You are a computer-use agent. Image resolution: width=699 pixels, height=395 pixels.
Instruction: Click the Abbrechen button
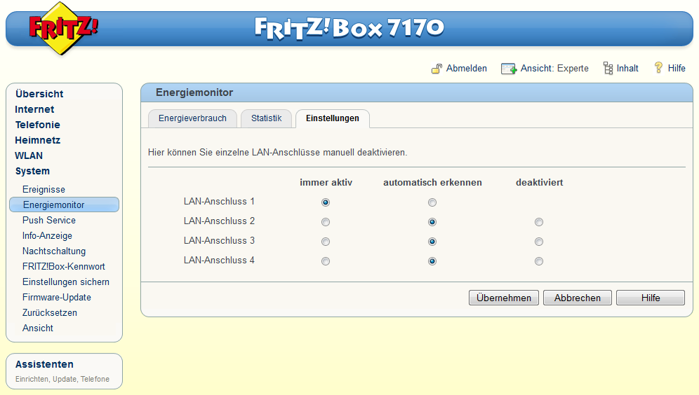tap(578, 298)
